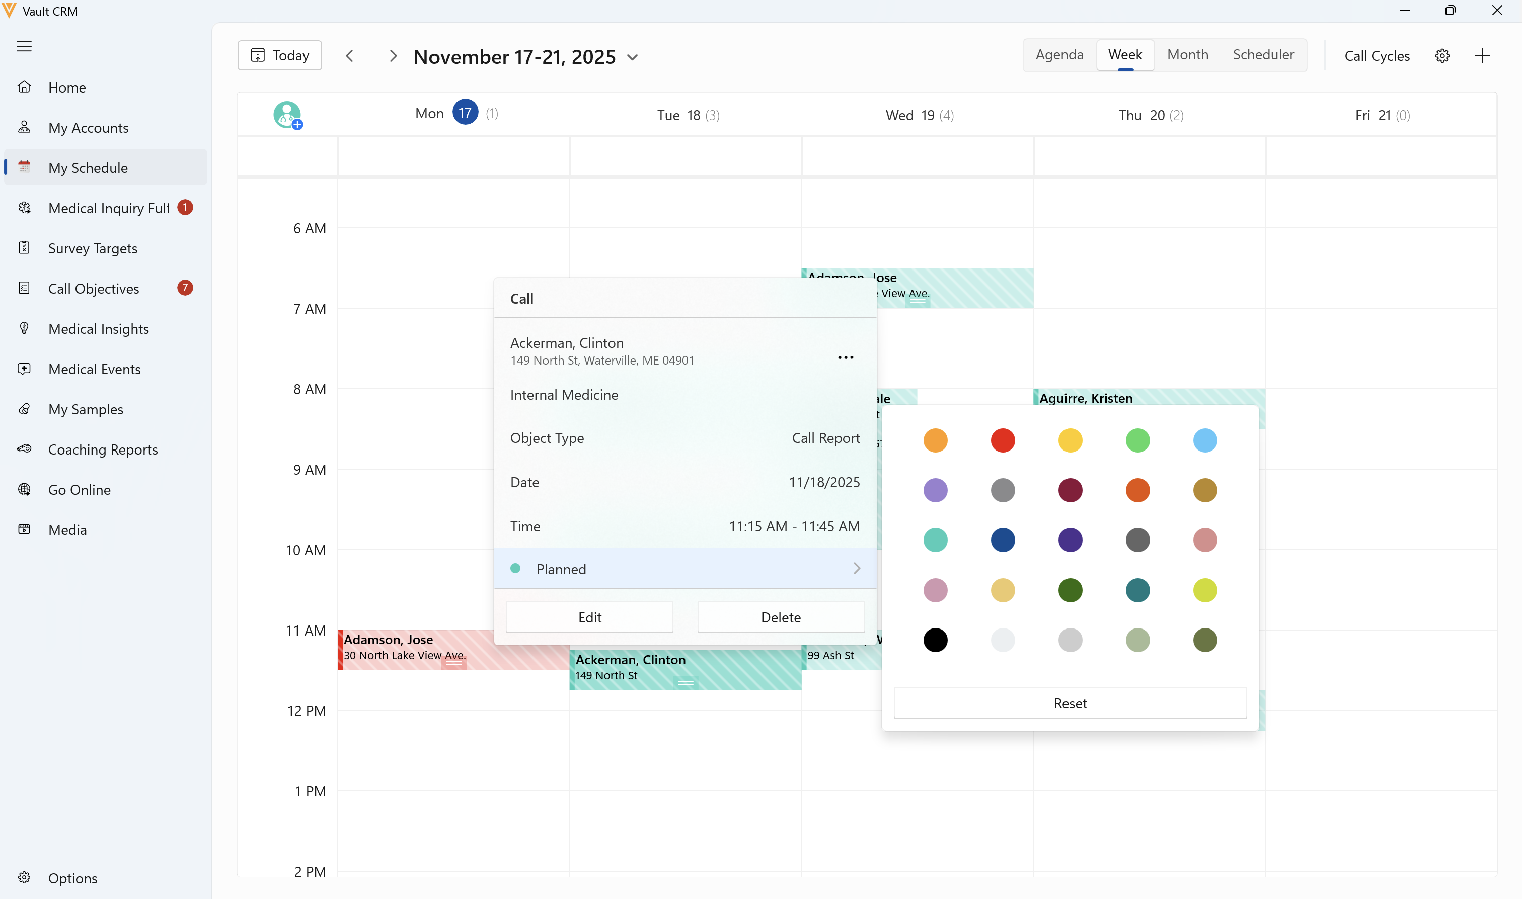Go to previous week arrow
Screen dimensions: 1522x899
tap(349, 56)
